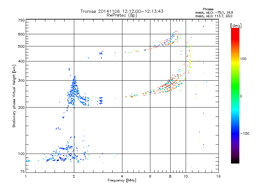Click the height axis tick "75"
The height and width of the screenshot is (192, 257).
pos(22,172)
